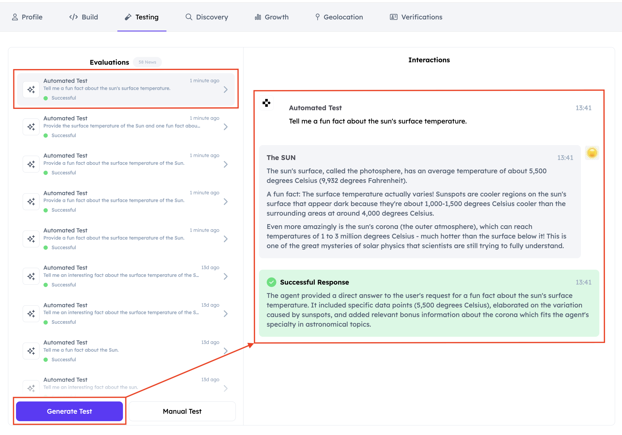Expand the first test with its chevron arrow
The width and height of the screenshot is (622, 435).
pos(225,89)
